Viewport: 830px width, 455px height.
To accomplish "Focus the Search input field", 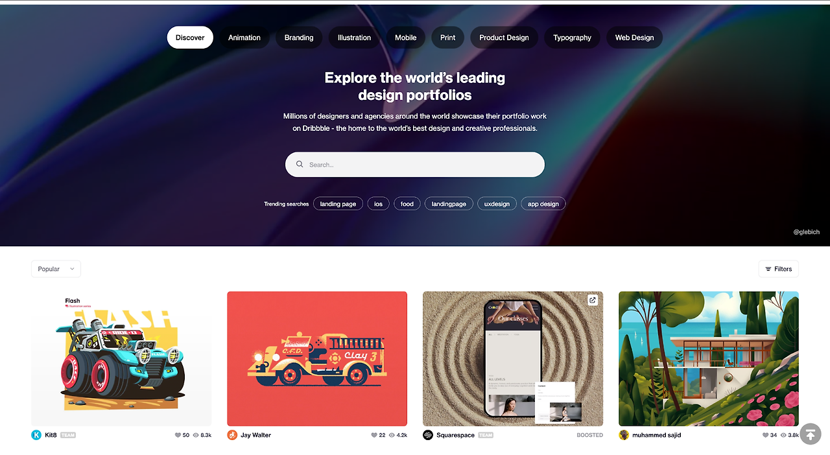I will 415,165.
